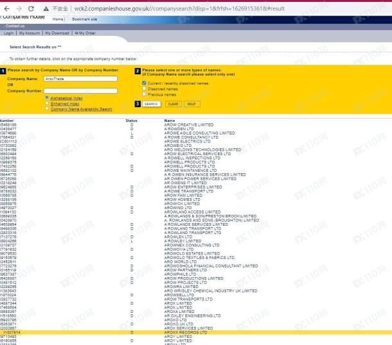Check the Dissolved names box
The height and width of the screenshot is (345, 392).
tap(144, 88)
